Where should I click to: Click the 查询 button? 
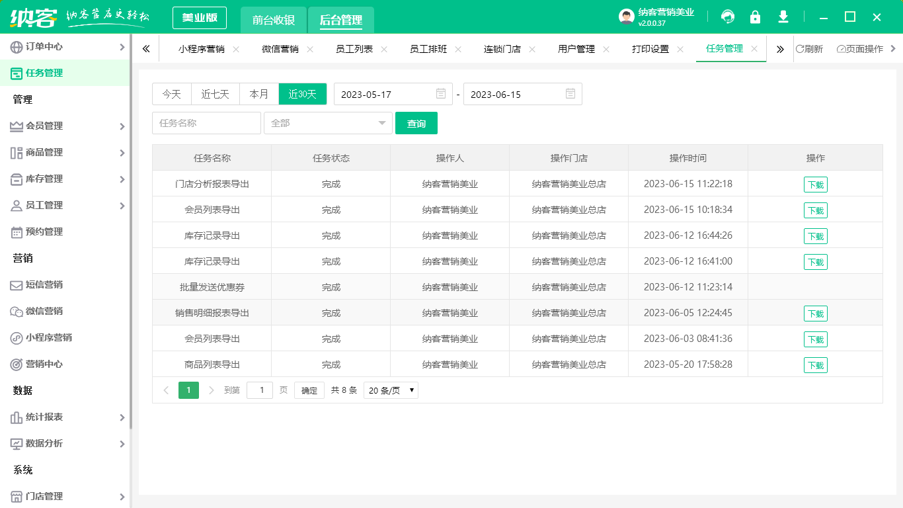tap(416, 123)
